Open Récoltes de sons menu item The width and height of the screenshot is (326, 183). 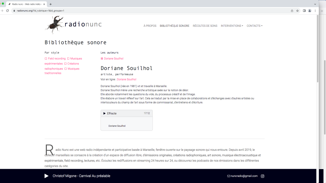(205, 26)
